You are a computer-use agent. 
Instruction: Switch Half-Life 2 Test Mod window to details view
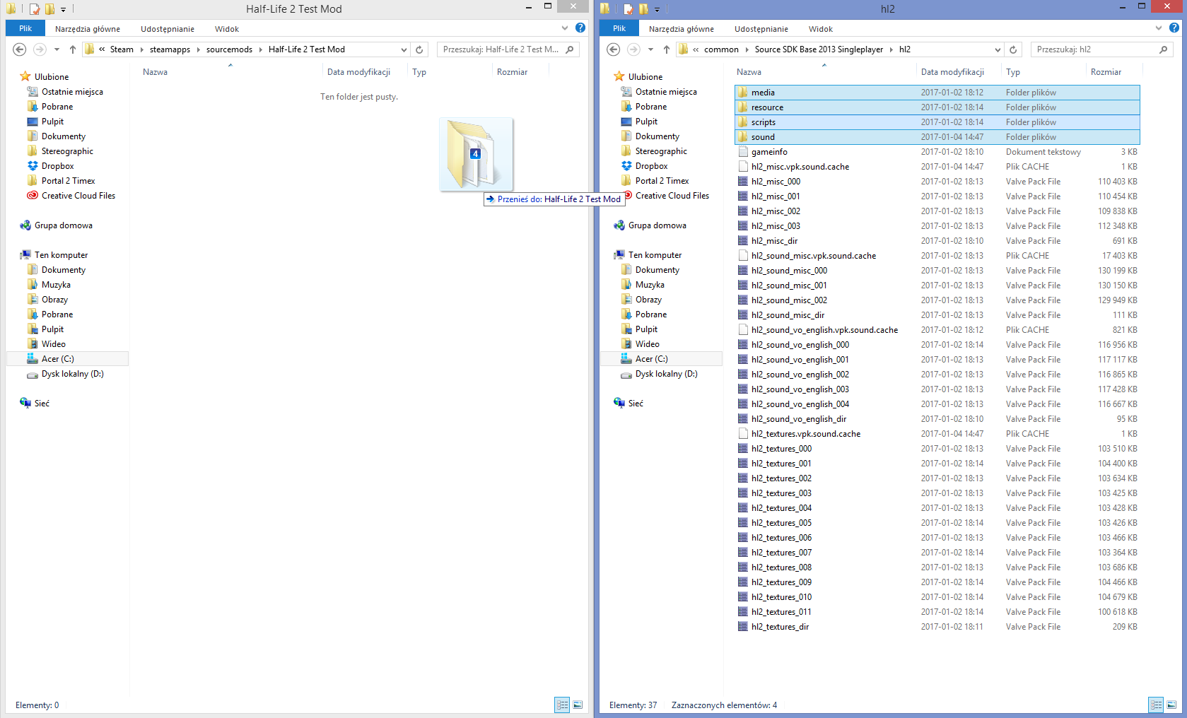tap(562, 705)
